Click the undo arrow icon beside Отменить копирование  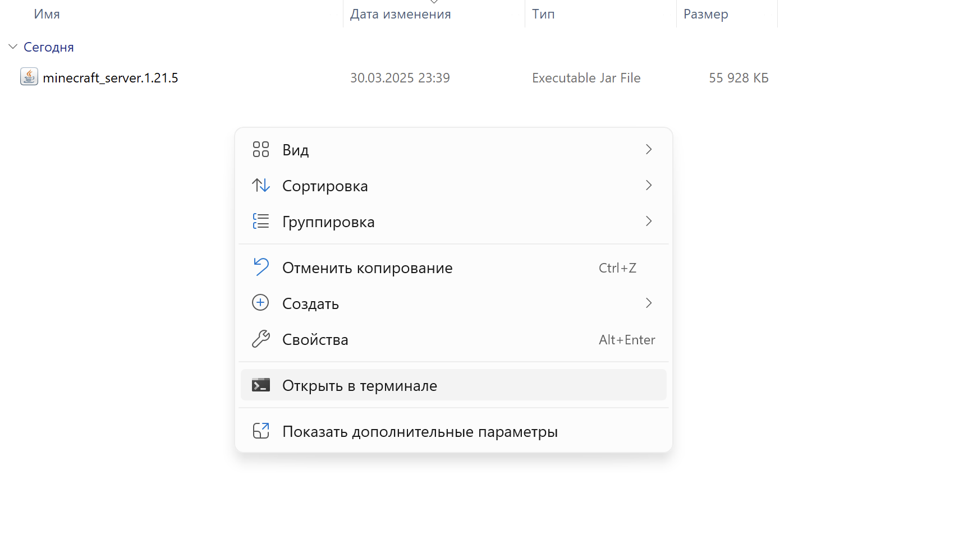261,267
